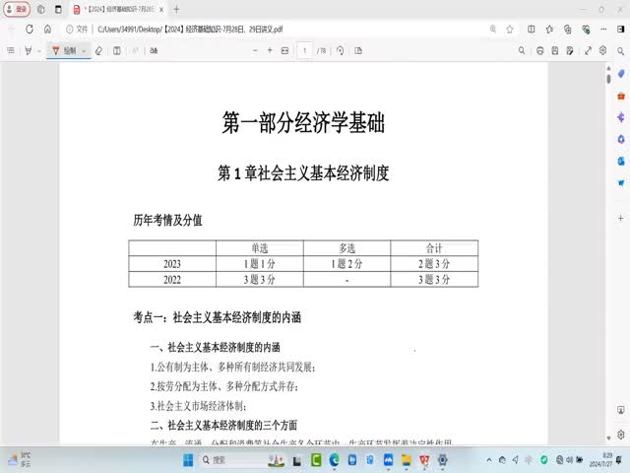Refresh the current page
Screen dimensions: 630x473
pyautogui.click(x=30, y=29)
